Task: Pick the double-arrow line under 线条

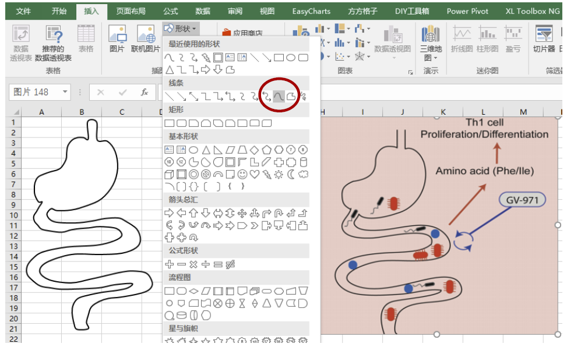Action: 194,97
